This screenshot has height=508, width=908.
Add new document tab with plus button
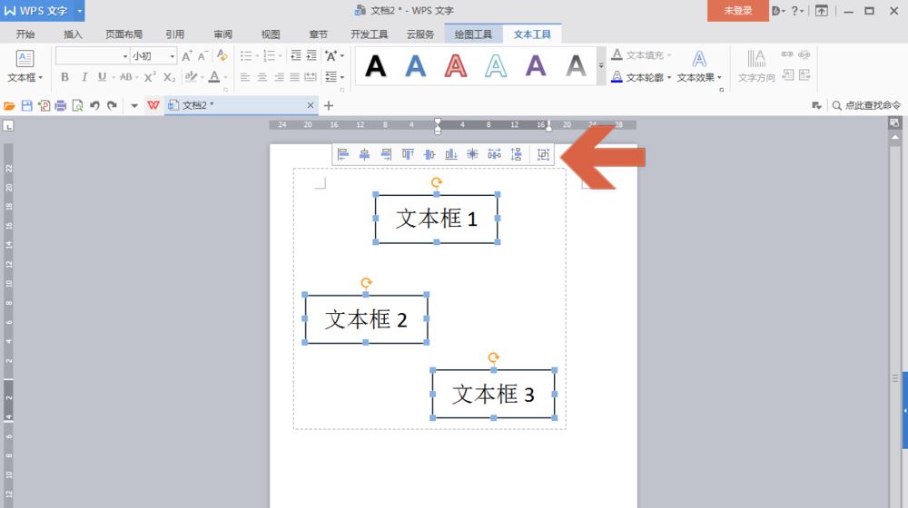pos(329,105)
